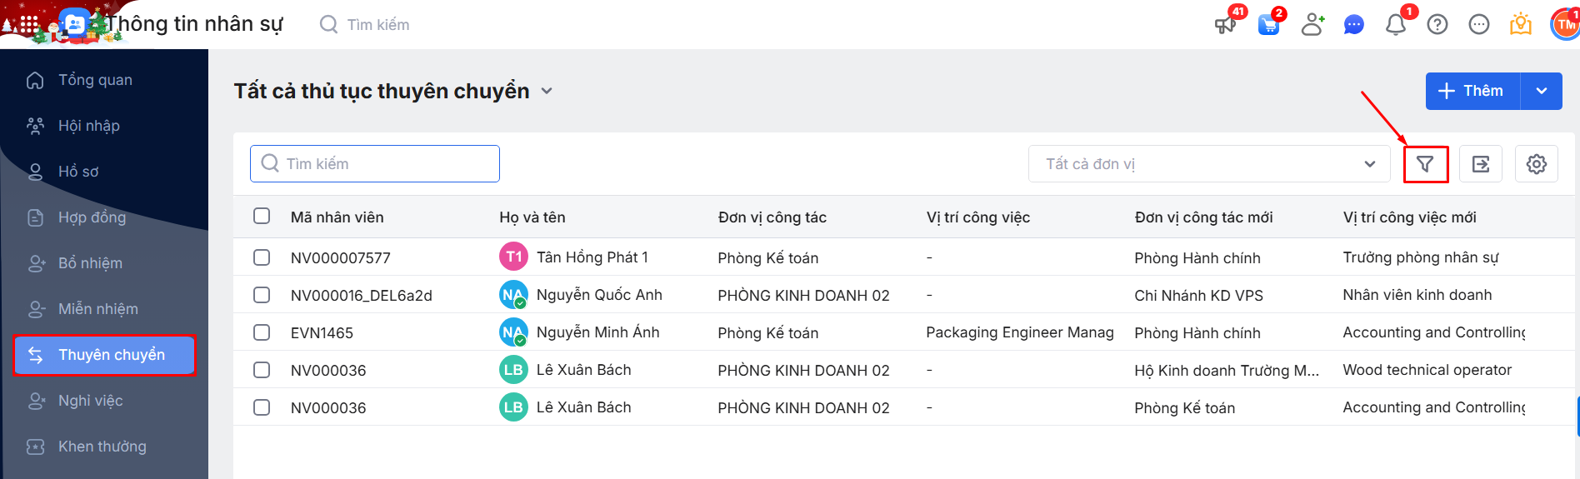Viewport: 1580px width, 479px height.
Task: Click the export data icon
Action: [x=1481, y=164]
